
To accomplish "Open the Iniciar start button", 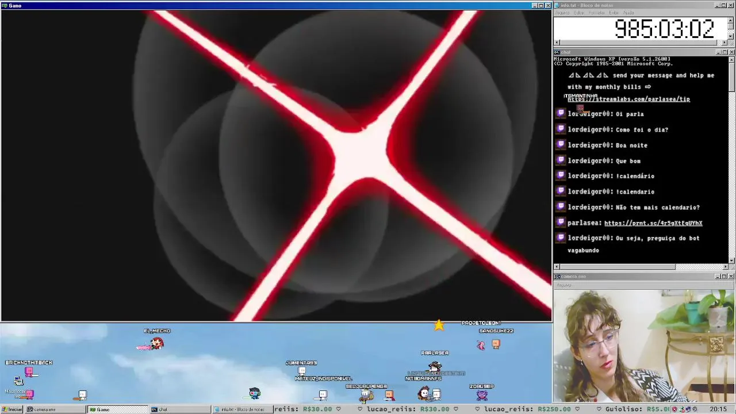I will pyautogui.click(x=12, y=409).
